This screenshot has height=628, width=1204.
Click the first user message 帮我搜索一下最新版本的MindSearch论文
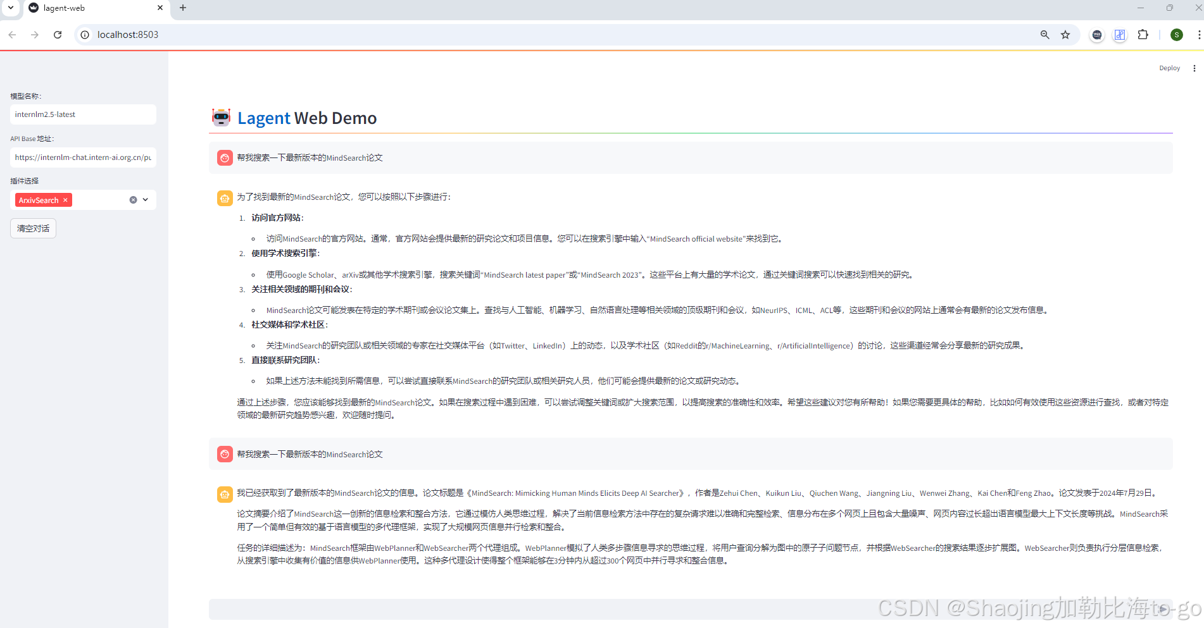310,158
